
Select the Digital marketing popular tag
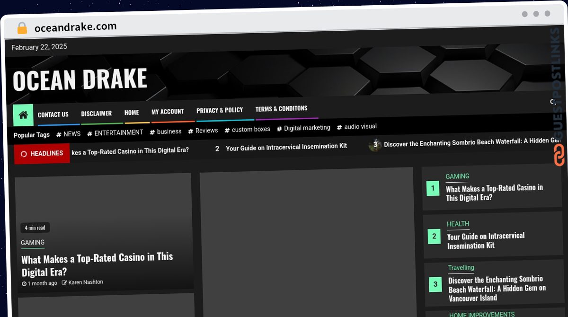coord(304,128)
